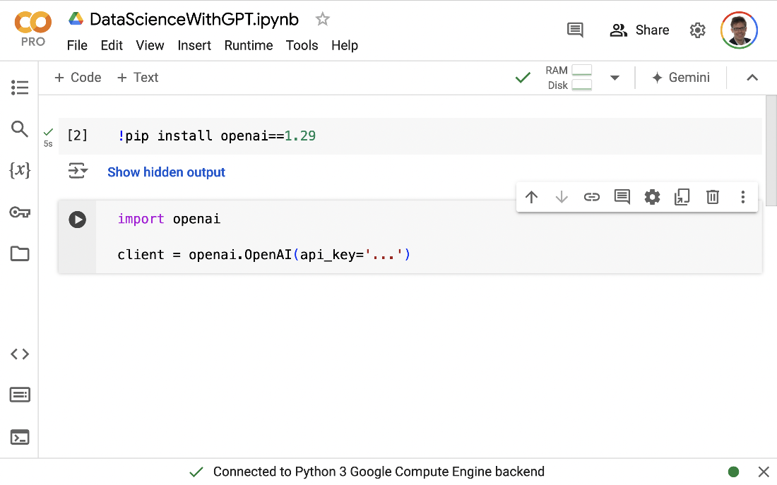Open the Runtime menu
This screenshot has height=485, width=777.
[x=248, y=46]
